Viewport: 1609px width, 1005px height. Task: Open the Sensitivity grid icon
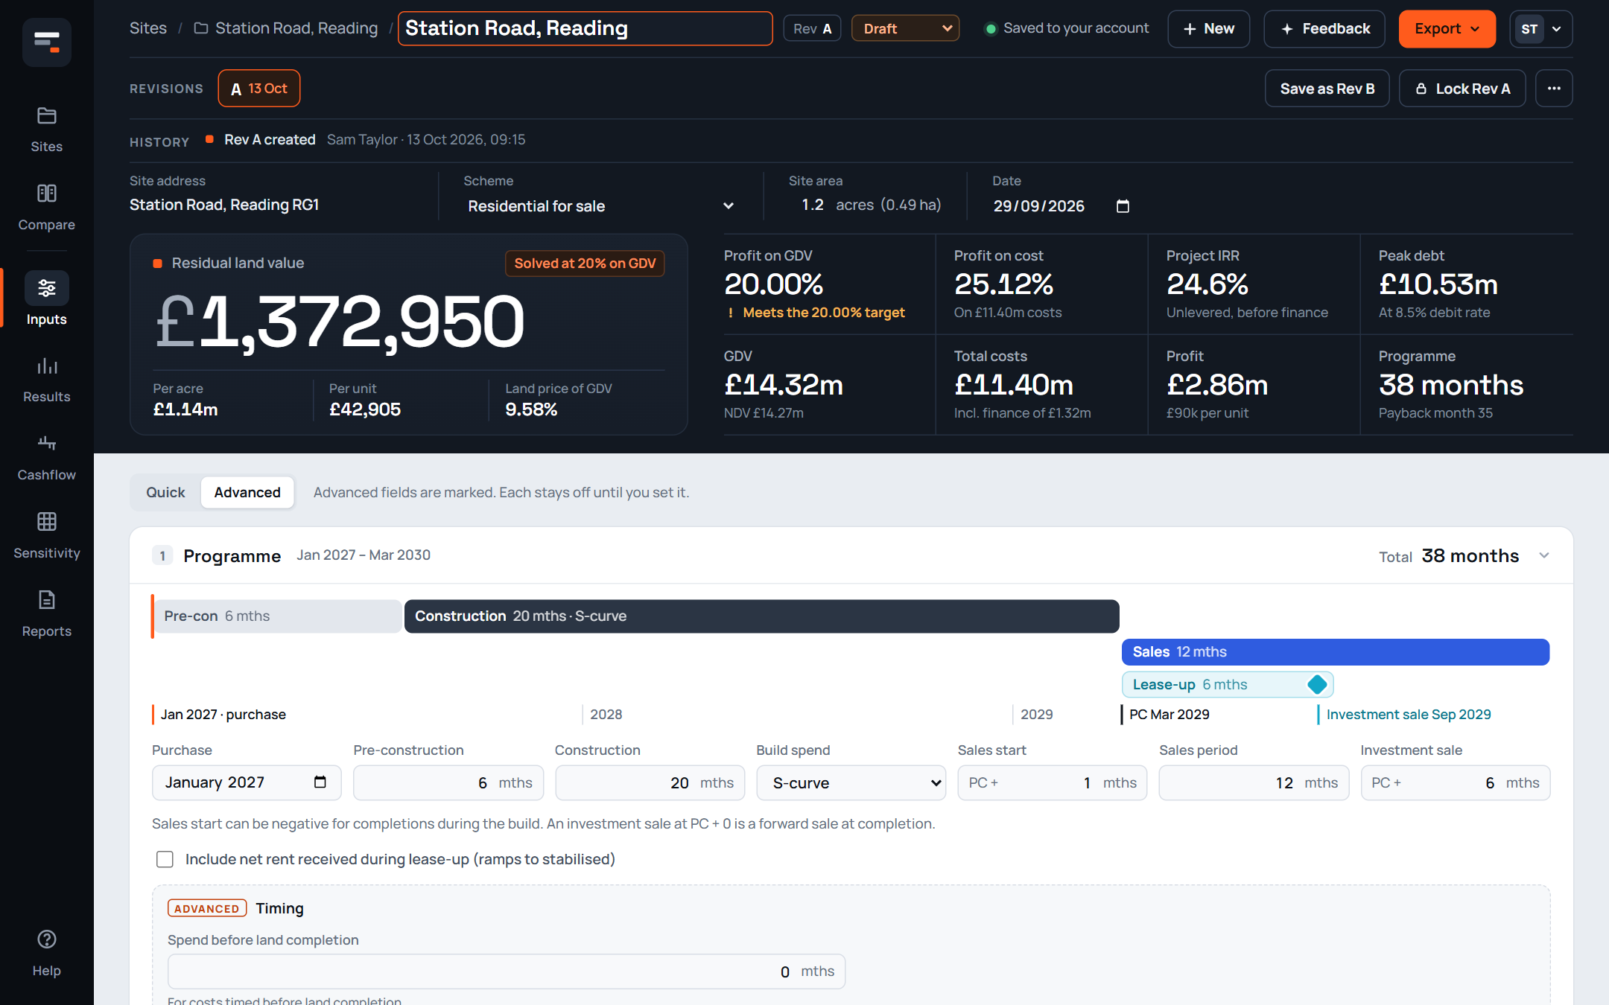click(46, 522)
